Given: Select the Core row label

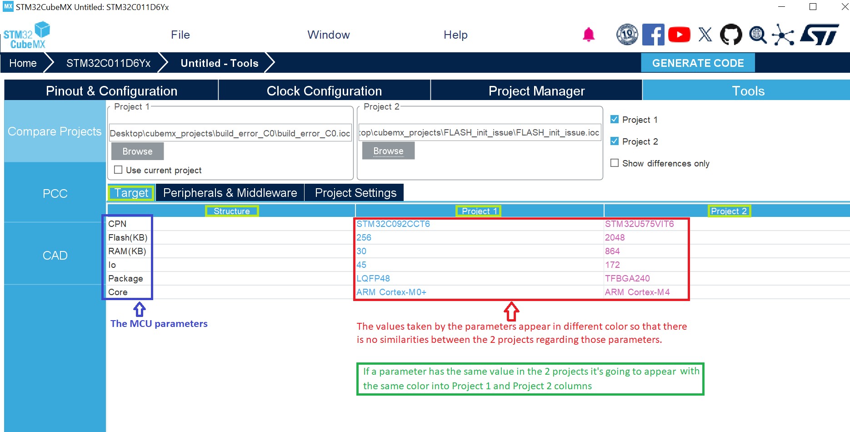Looking at the screenshot, I should coord(118,292).
